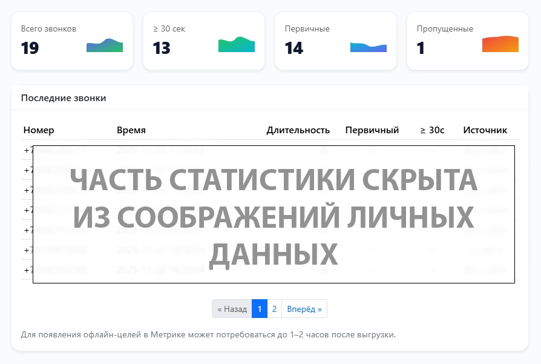Go to page 2 of call list

click(275, 308)
